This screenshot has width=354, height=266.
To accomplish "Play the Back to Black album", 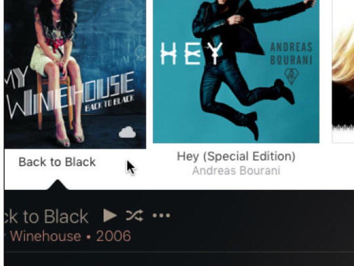I will (x=110, y=215).
